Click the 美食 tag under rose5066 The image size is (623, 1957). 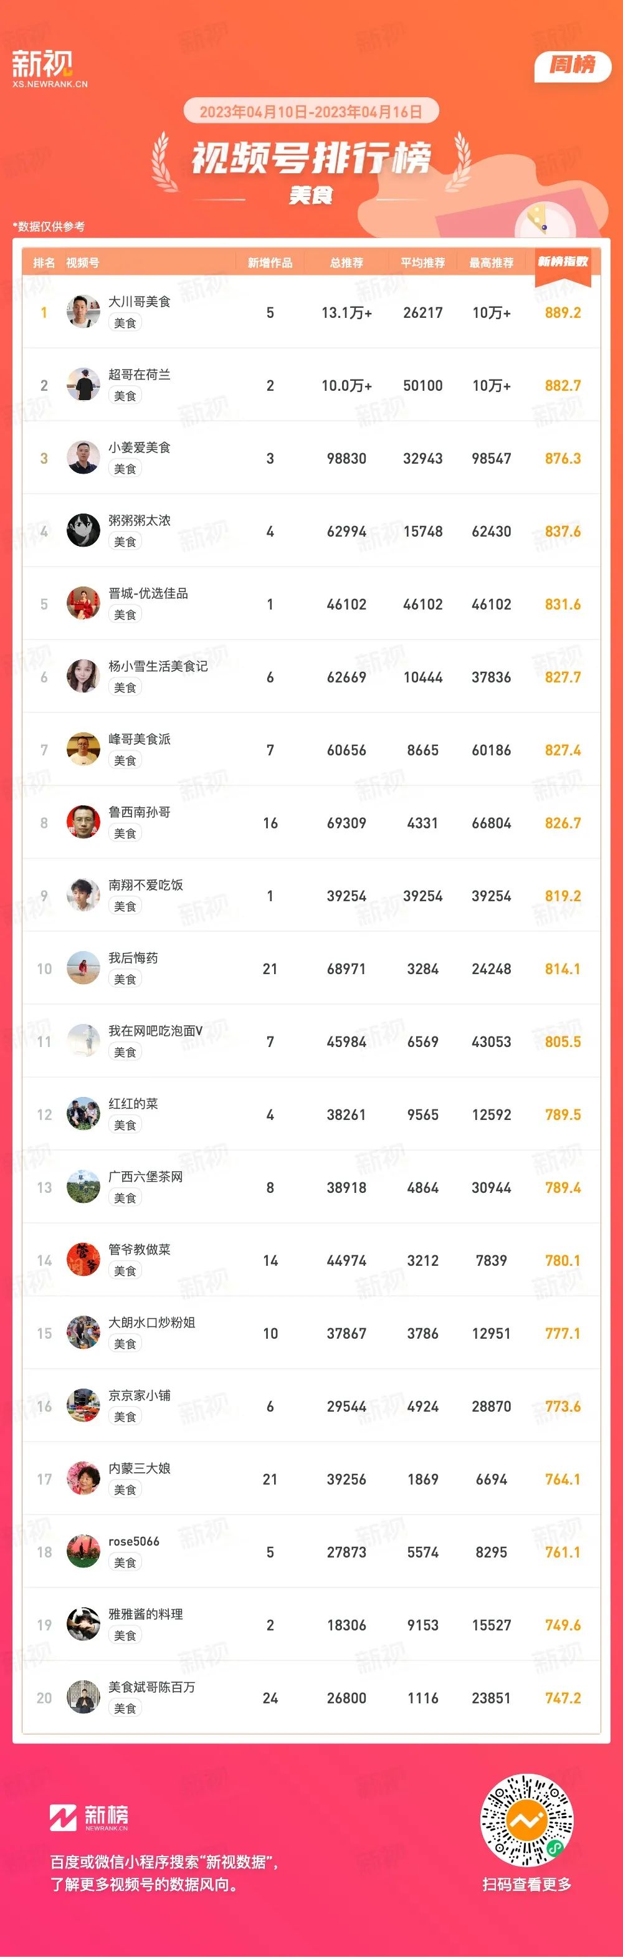[x=125, y=1562]
